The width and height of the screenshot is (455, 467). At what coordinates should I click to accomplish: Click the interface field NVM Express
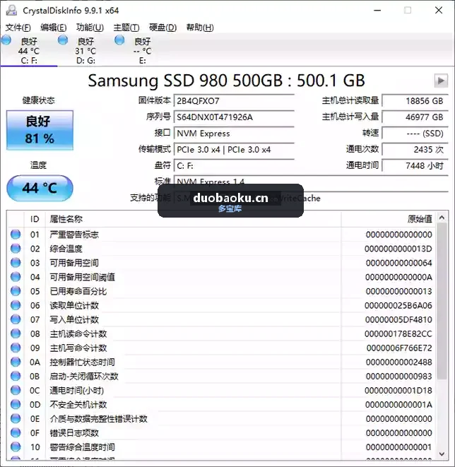(x=234, y=134)
